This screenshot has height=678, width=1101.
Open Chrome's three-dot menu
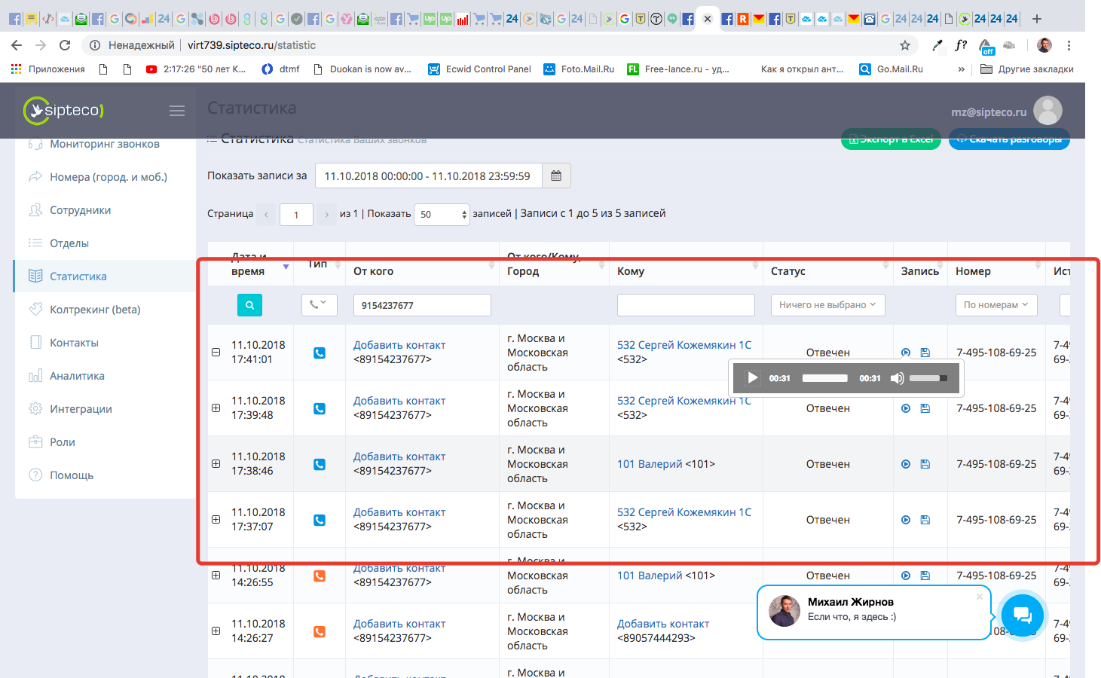click(1069, 45)
